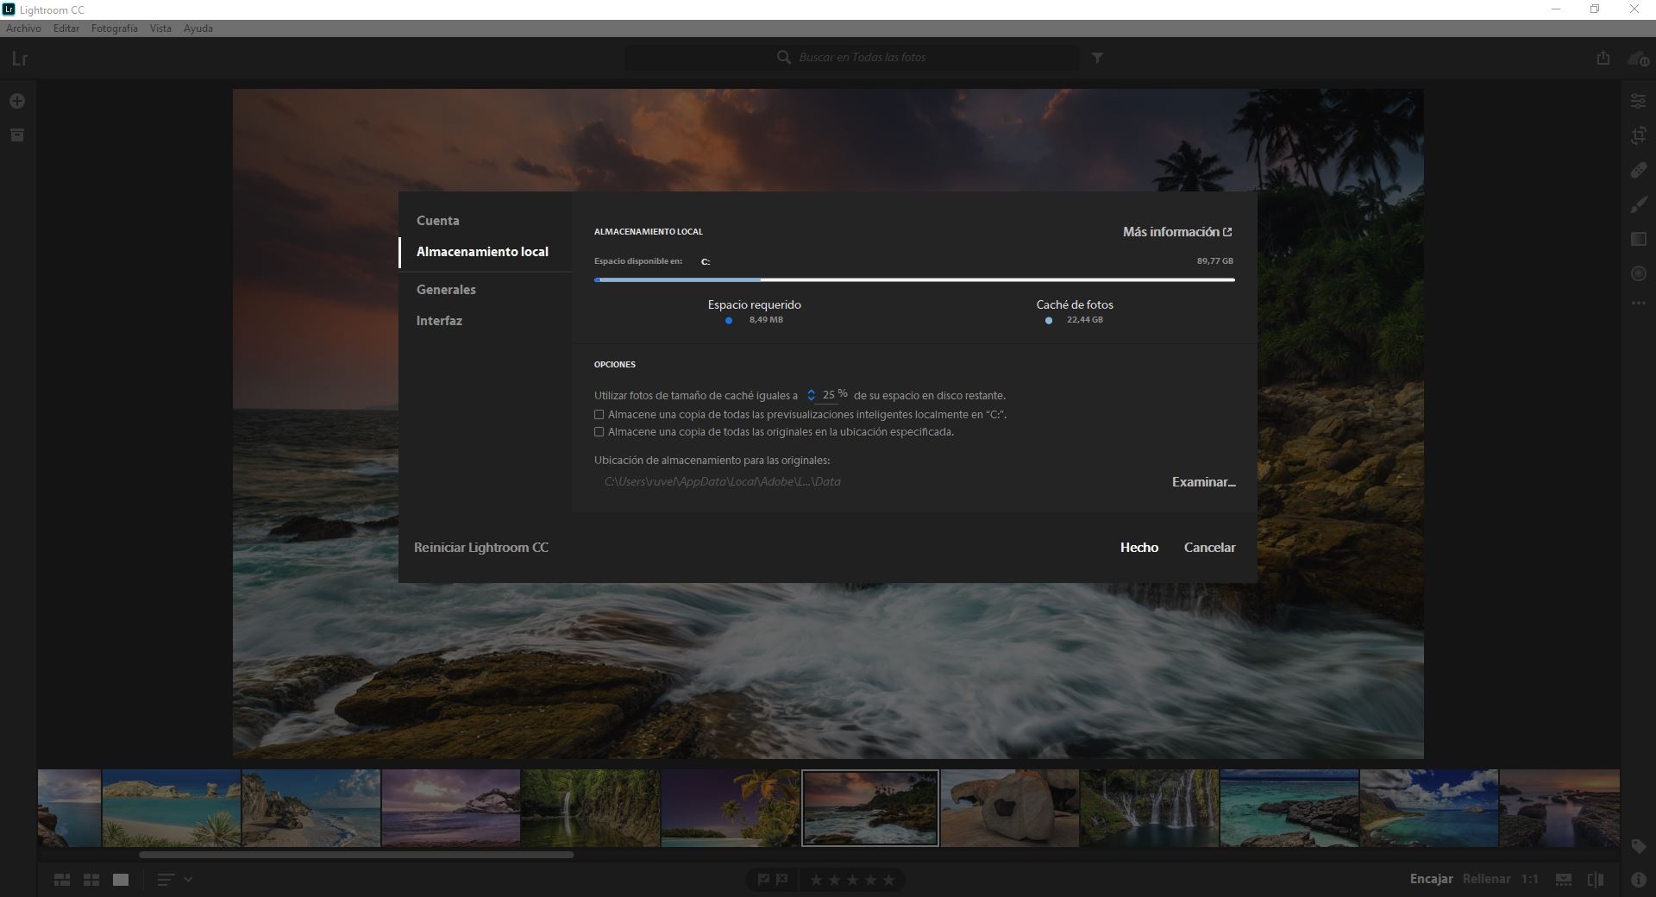Open the Editar menu
Viewport: 1656px width, 897px height.
click(x=66, y=28)
